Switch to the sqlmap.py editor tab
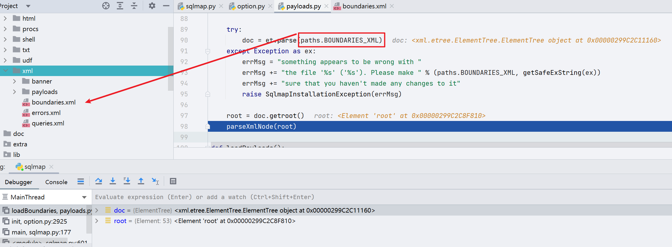Viewport: 672px width, 247px height. [x=200, y=6]
